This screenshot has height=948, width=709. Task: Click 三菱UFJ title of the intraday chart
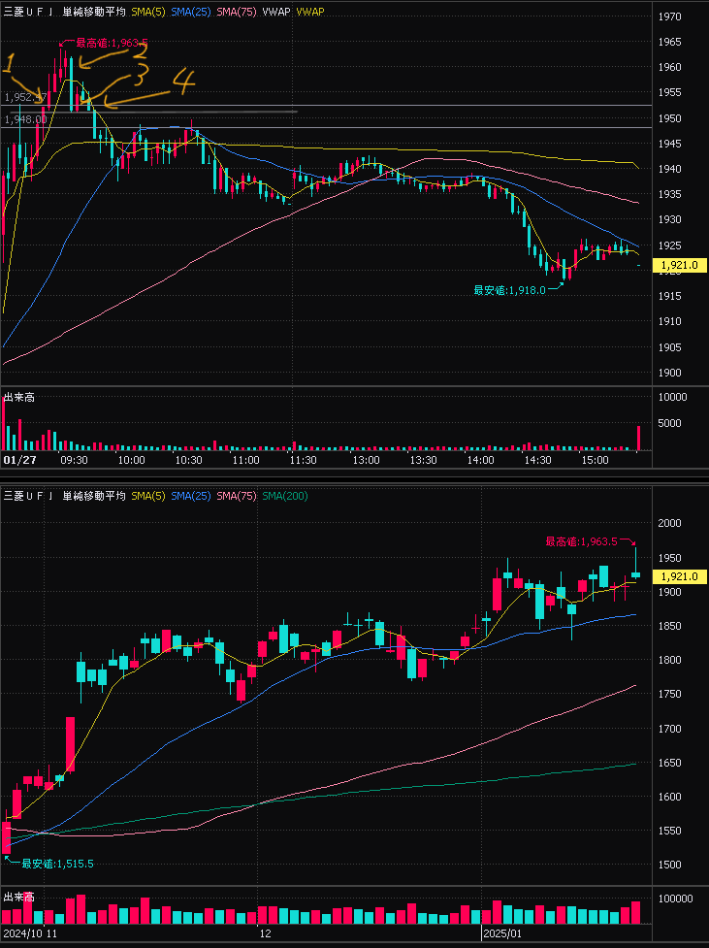[x=29, y=12]
